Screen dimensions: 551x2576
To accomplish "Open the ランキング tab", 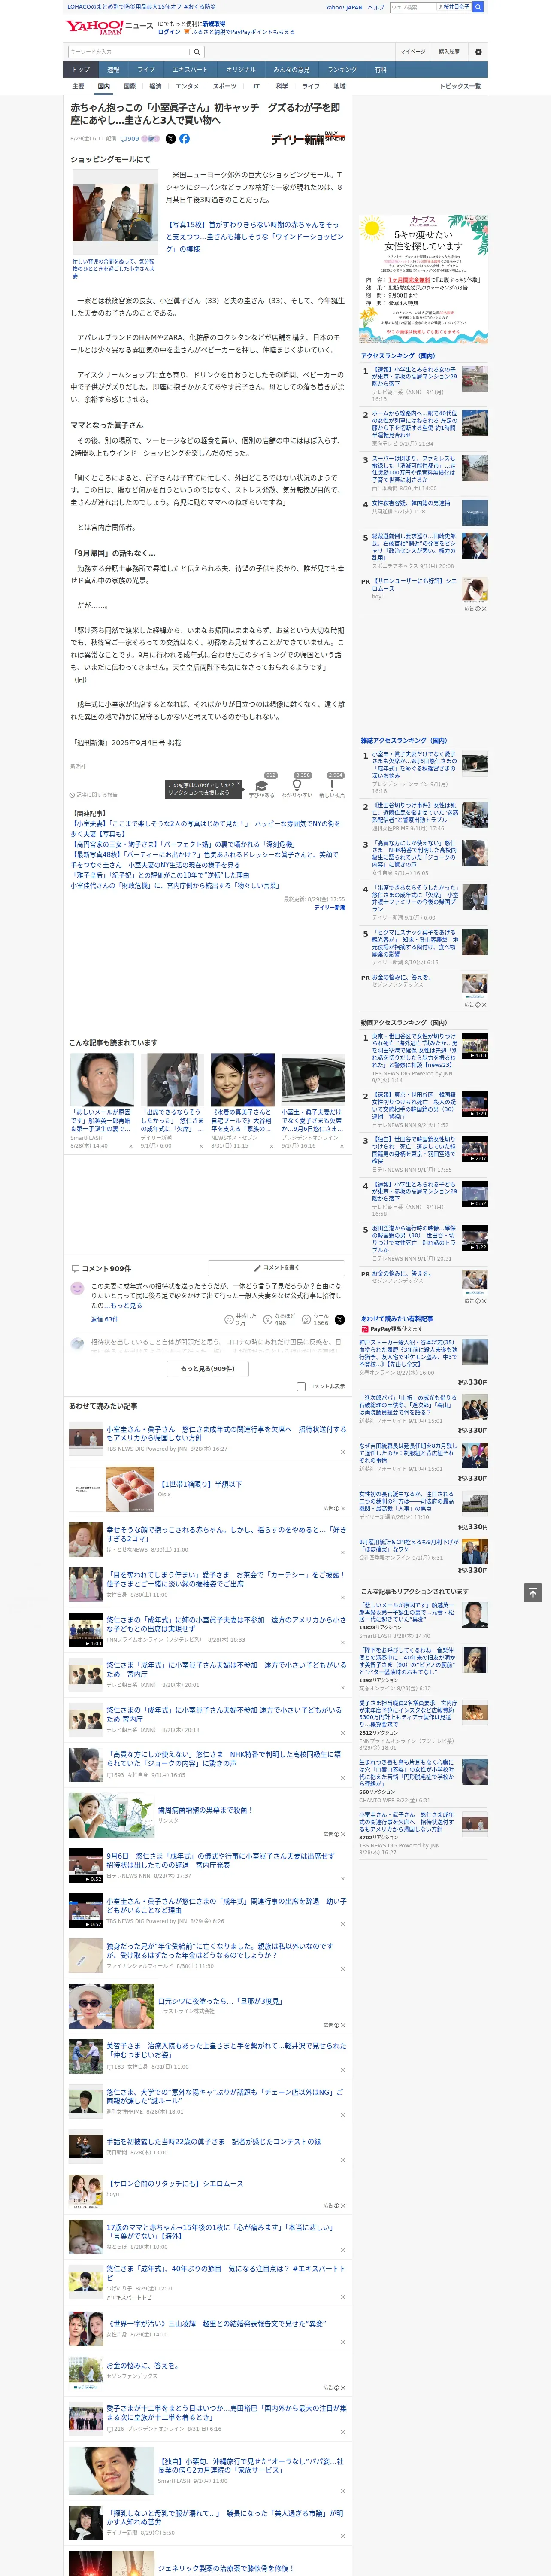I will (x=342, y=70).
